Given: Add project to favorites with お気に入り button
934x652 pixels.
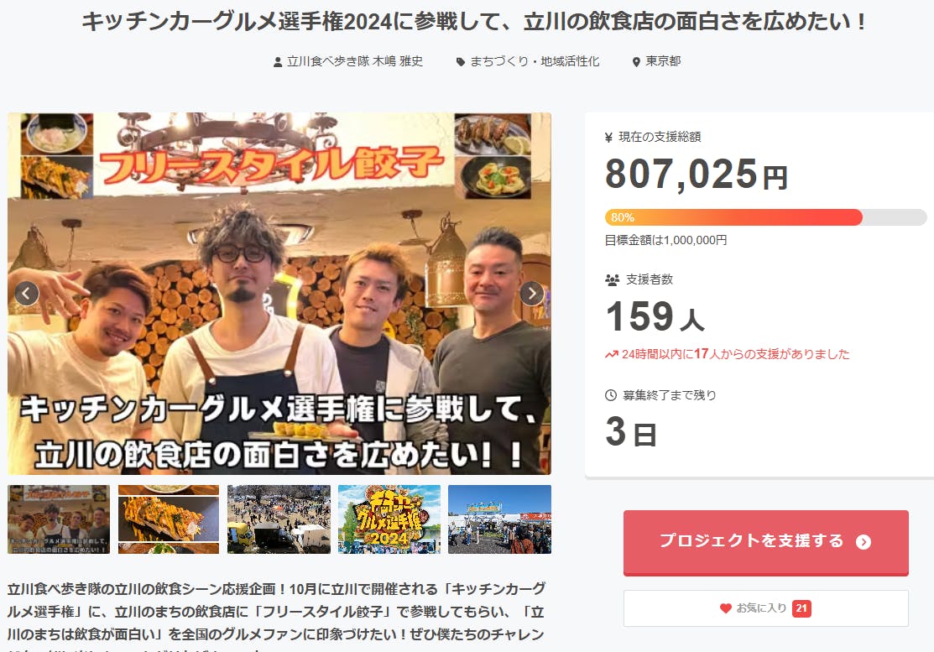Looking at the screenshot, I should [766, 608].
